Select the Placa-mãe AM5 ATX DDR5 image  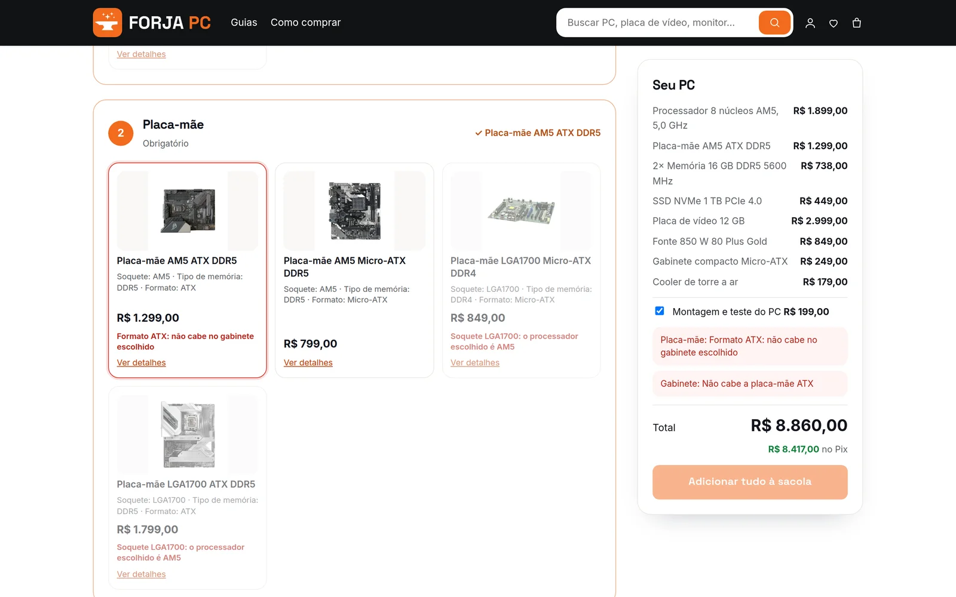click(188, 211)
